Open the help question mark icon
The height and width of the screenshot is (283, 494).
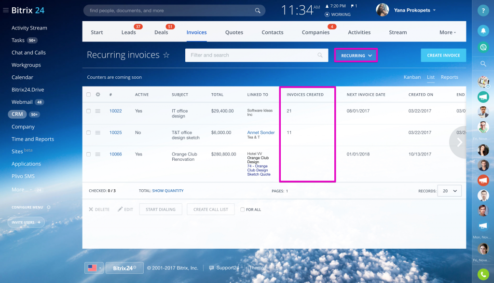[x=483, y=11]
